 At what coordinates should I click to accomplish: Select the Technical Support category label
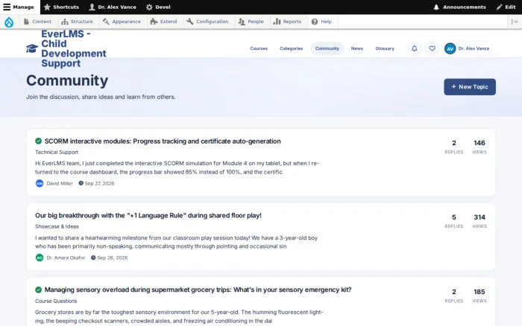pyautogui.click(x=57, y=152)
